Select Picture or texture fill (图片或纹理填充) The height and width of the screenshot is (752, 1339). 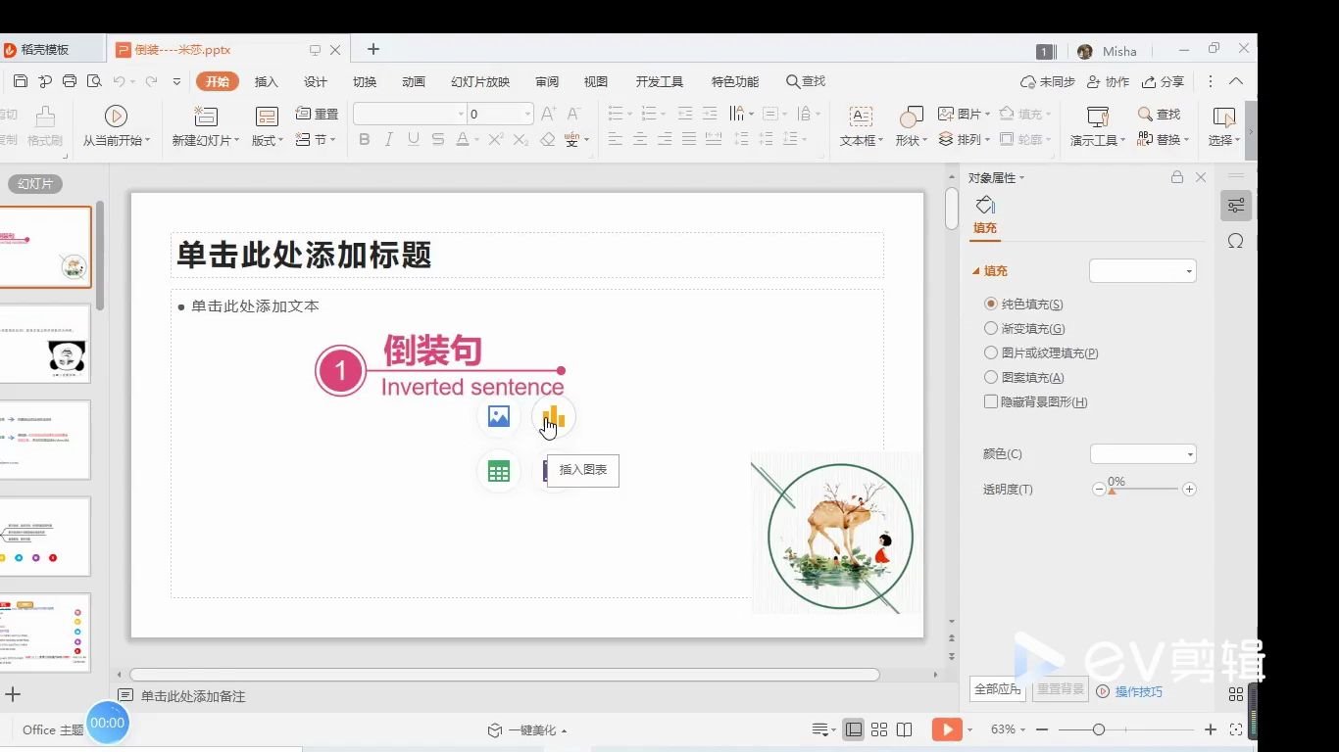991,352
